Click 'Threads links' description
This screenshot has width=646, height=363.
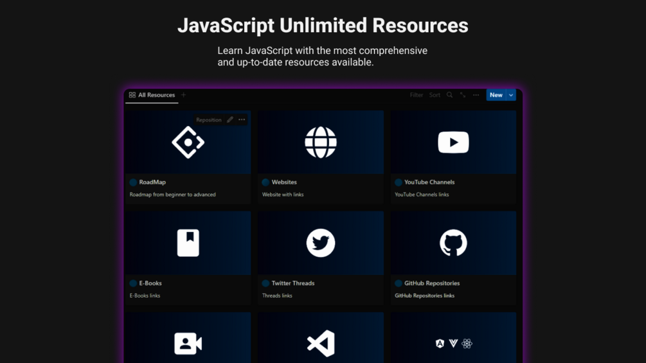277,296
